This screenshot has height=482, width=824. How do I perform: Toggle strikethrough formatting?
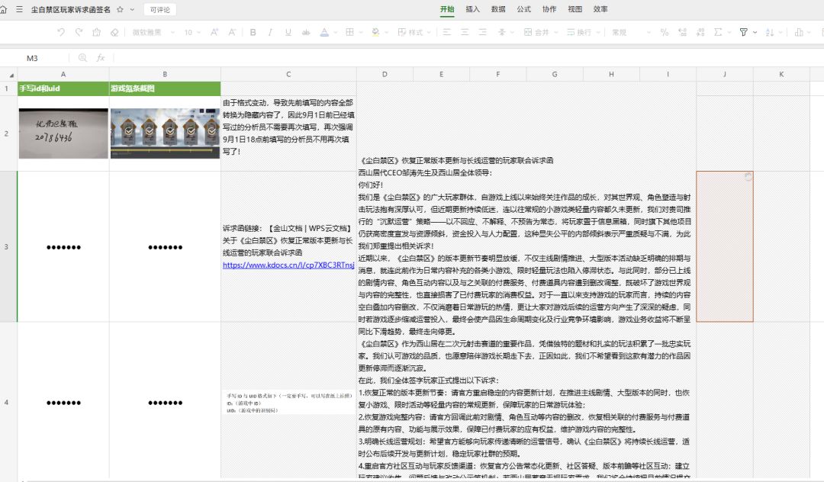(x=306, y=33)
